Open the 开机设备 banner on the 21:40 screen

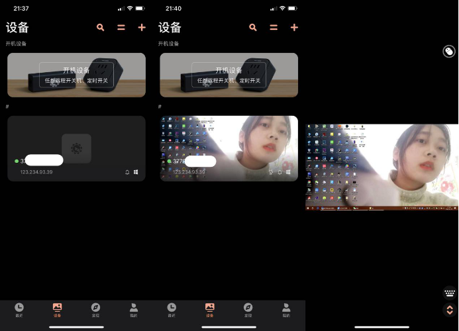pyautogui.click(x=229, y=75)
